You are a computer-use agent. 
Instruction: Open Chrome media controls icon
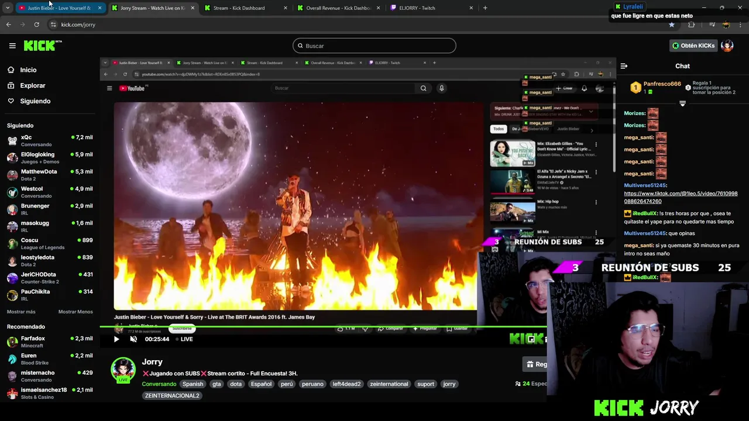(x=712, y=25)
